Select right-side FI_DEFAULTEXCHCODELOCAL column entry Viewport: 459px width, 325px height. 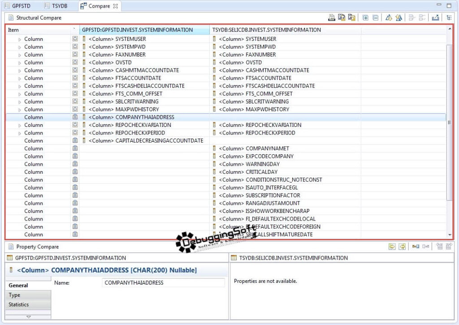coord(264,219)
